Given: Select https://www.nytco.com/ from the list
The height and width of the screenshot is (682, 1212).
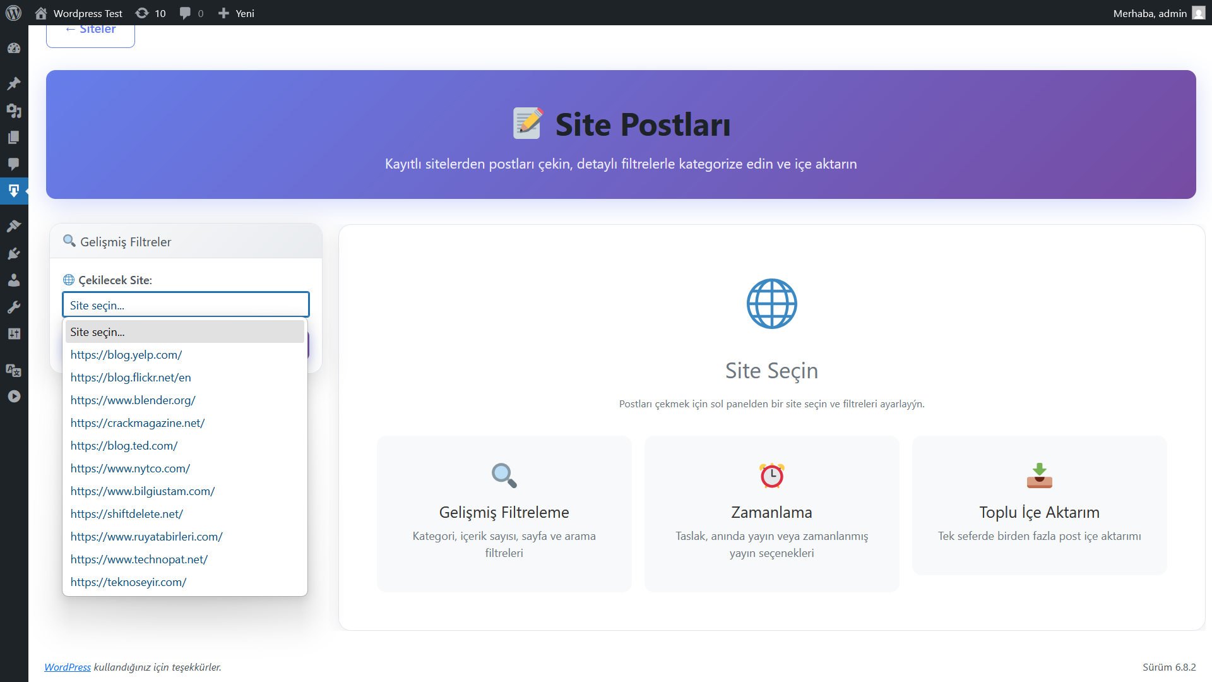Looking at the screenshot, I should 185,468.
